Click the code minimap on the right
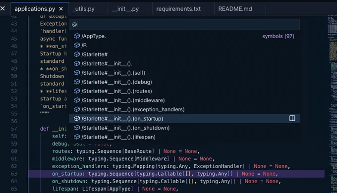Screen dimensions: 337x193 click(x=332, y=104)
